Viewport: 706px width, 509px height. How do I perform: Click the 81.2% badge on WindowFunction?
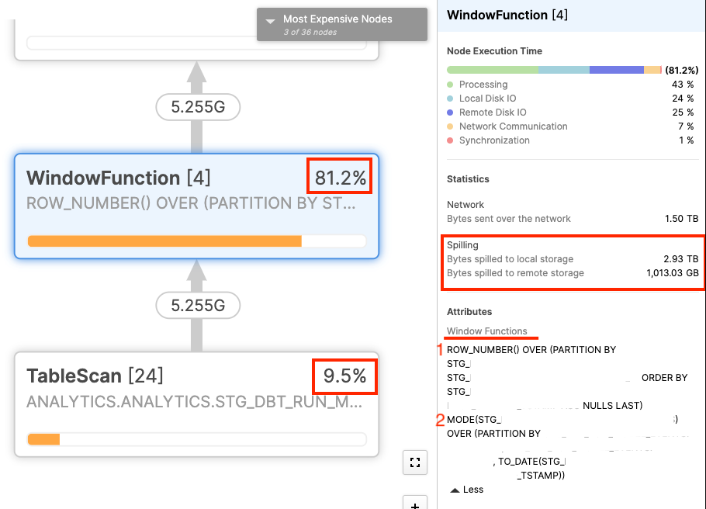click(339, 176)
